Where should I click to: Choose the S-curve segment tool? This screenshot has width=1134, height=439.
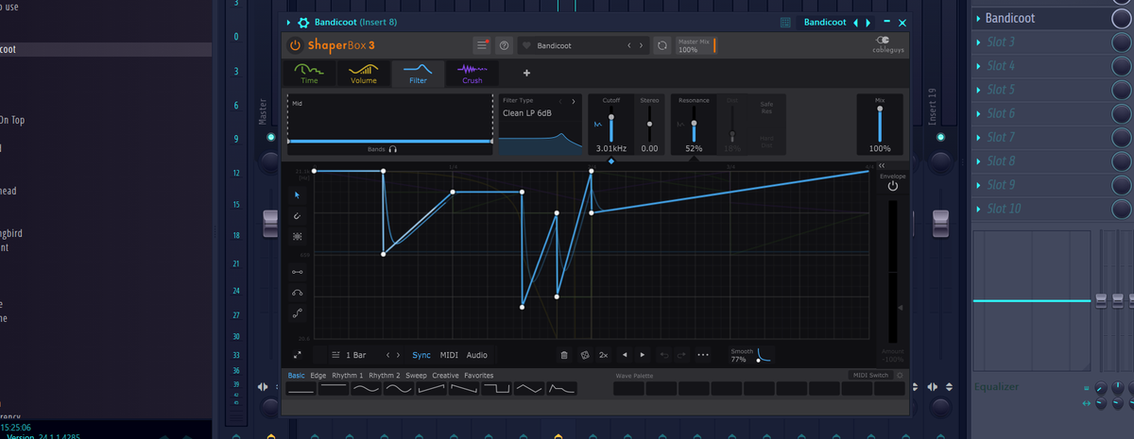[x=298, y=313]
